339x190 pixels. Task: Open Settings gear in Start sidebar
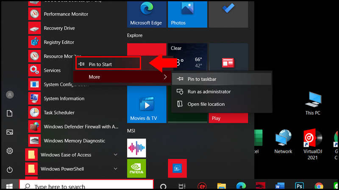click(x=10, y=151)
